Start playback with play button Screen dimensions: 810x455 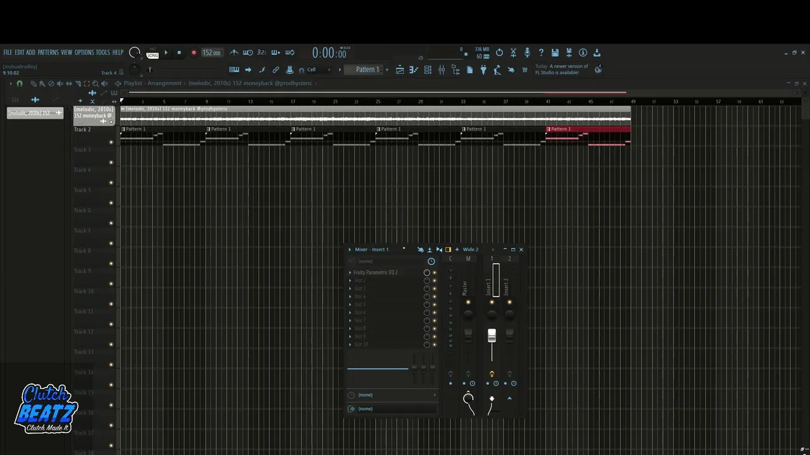[x=166, y=52]
